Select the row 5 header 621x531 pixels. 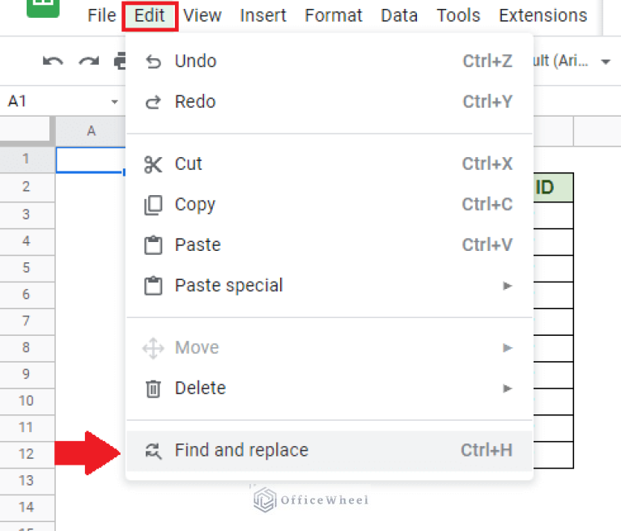pos(26,268)
